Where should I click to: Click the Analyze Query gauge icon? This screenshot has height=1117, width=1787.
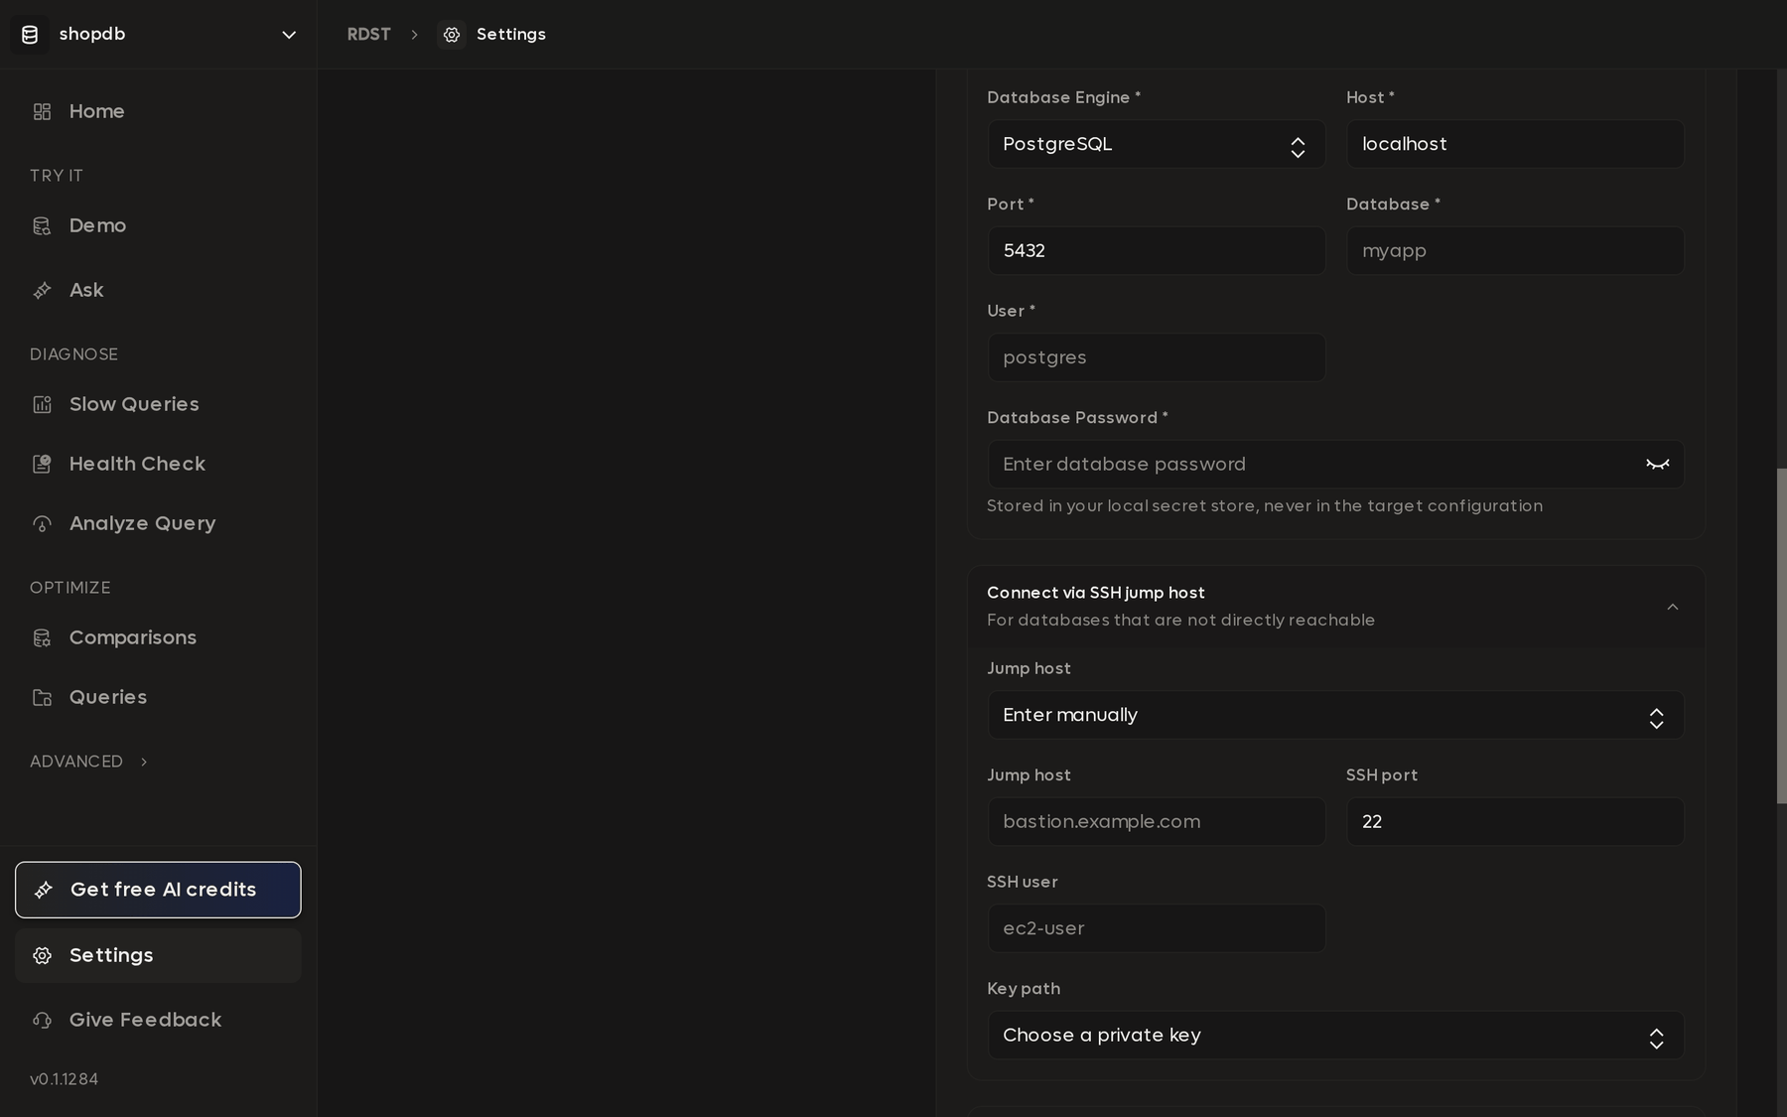click(42, 524)
